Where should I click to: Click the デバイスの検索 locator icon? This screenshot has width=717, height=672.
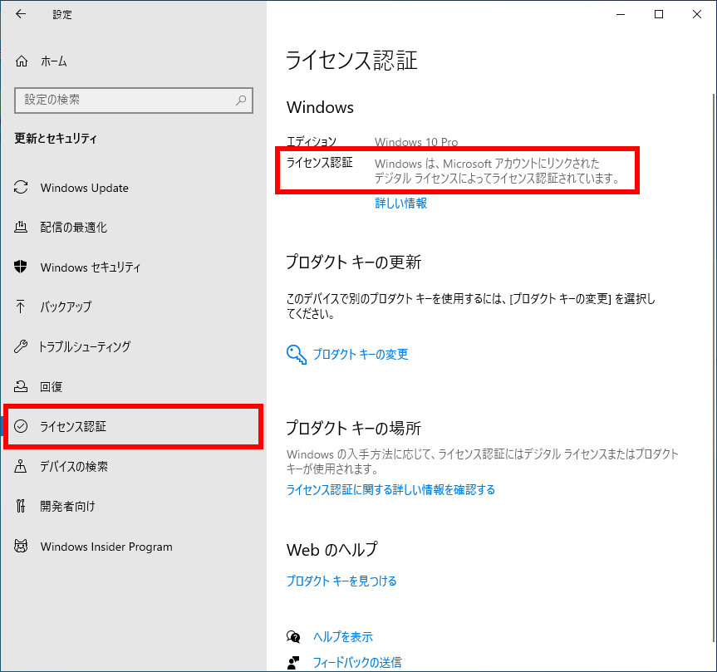pyautogui.click(x=21, y=466)
